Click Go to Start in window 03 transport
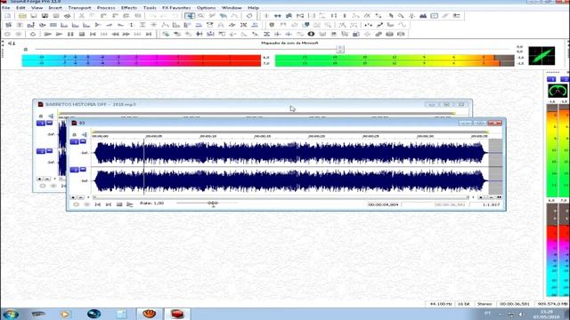 coord(97,204)
